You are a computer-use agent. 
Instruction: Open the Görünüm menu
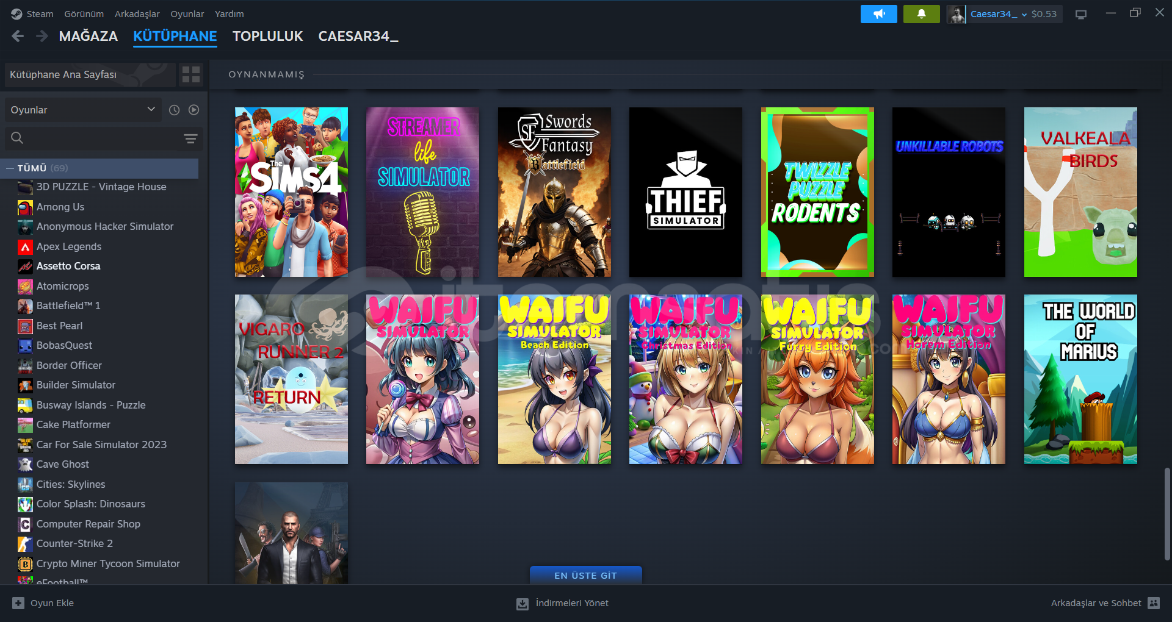click(x=84, y=14)
